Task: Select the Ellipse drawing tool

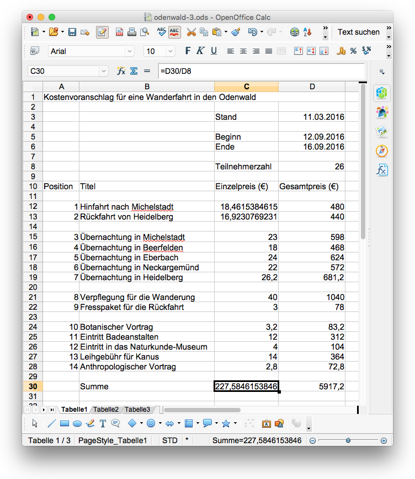Action: point(77,423)
